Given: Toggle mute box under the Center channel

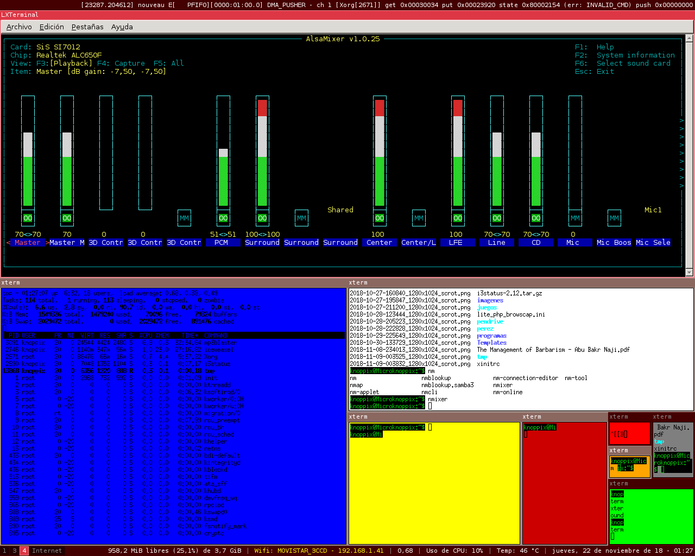Looking at the screenshot, I should [x=380, y=218].
